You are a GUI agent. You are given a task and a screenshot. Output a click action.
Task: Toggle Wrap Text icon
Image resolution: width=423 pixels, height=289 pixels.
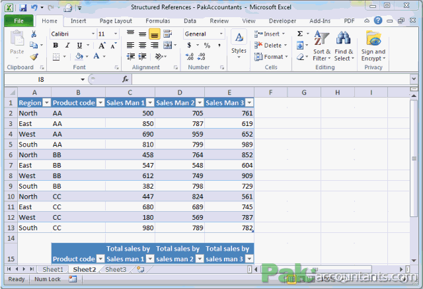click(167, 34)
